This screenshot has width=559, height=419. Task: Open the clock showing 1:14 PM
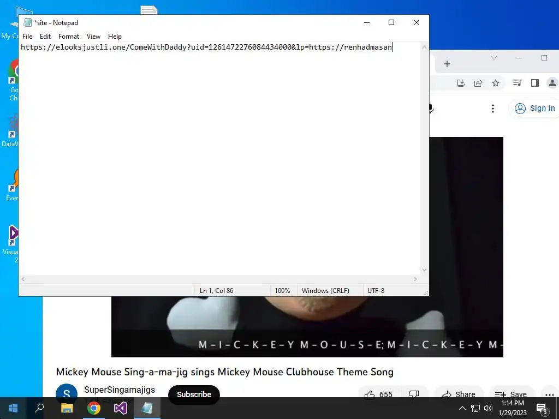[513, 408]
